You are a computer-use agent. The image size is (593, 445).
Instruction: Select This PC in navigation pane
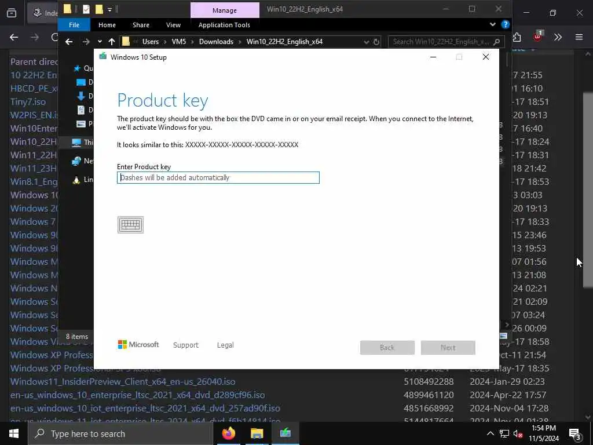tap(77, 143)
